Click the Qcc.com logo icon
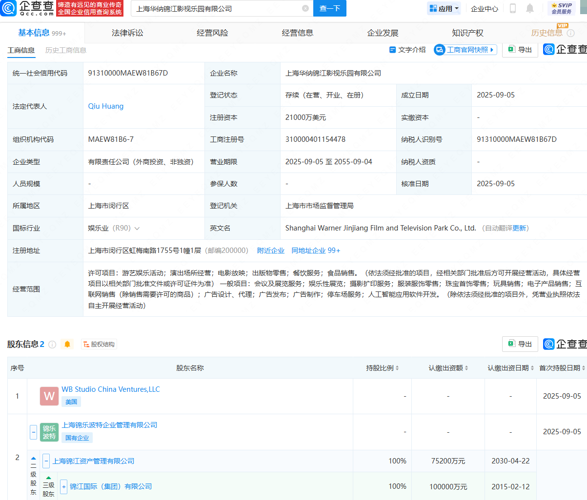587x500 pixels. [x=9, y=8]
